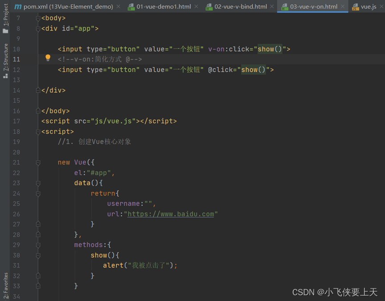Click the HTML file icon on 01-vue-demo1.html tab
Viewport: 385px width, 301px height.
pos(131,7)
